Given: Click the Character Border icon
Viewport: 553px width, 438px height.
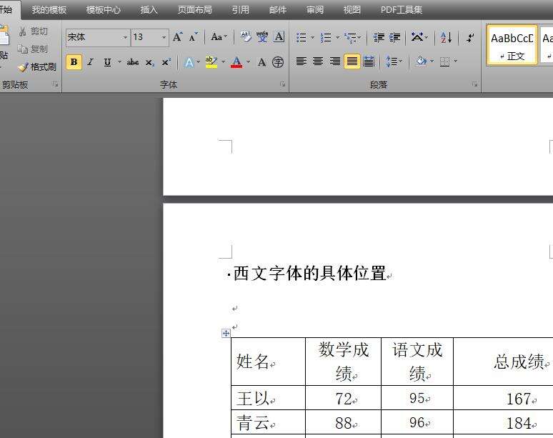Looking at the screenshot, I should [279, 36].
